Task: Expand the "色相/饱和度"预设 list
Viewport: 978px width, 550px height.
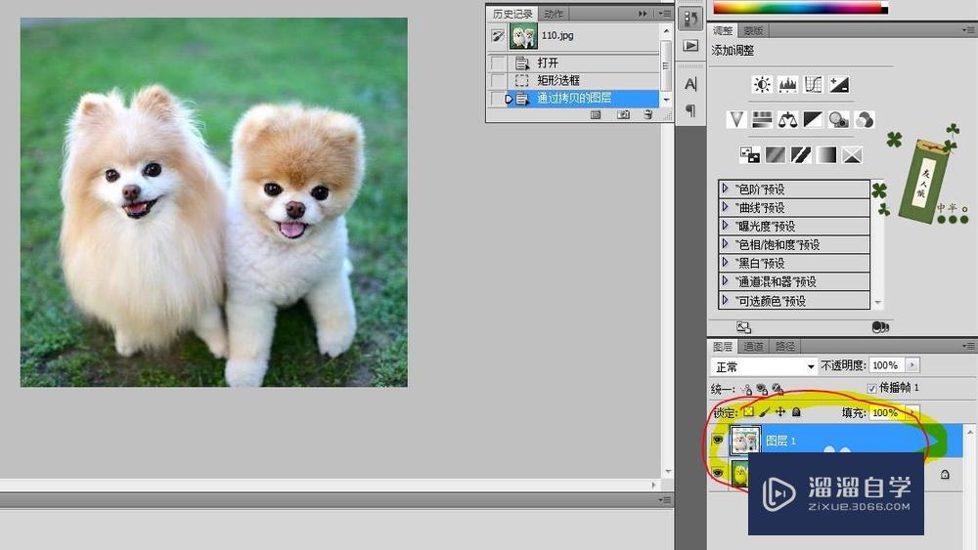Action: (x=725, y=244)
